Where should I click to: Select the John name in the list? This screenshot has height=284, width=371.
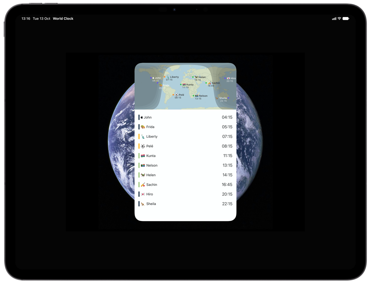[148, 117]
